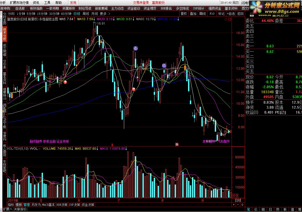Click the minus zoom button at bottom right

238,205
